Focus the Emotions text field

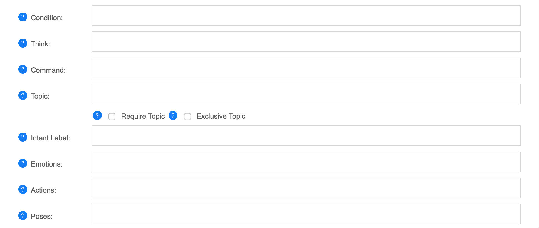click(x=306, y=162)
